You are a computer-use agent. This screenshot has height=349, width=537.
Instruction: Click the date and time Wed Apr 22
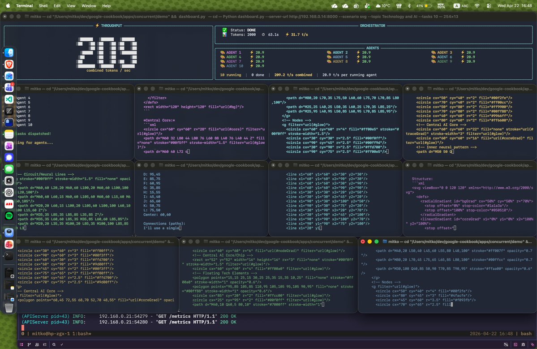(515, 6)
